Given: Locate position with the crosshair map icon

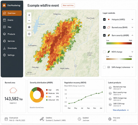Looking at the screenshot, I should (29, 34).
